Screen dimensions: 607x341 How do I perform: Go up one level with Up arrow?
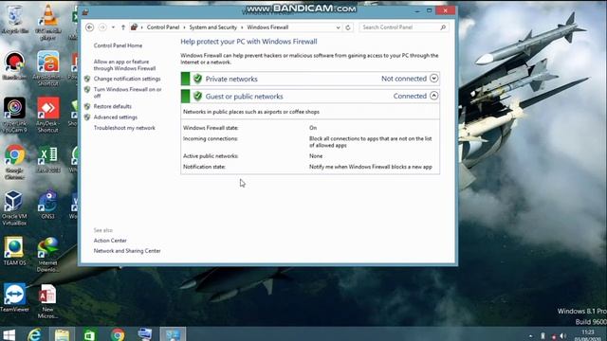click(x=123, y=27)
